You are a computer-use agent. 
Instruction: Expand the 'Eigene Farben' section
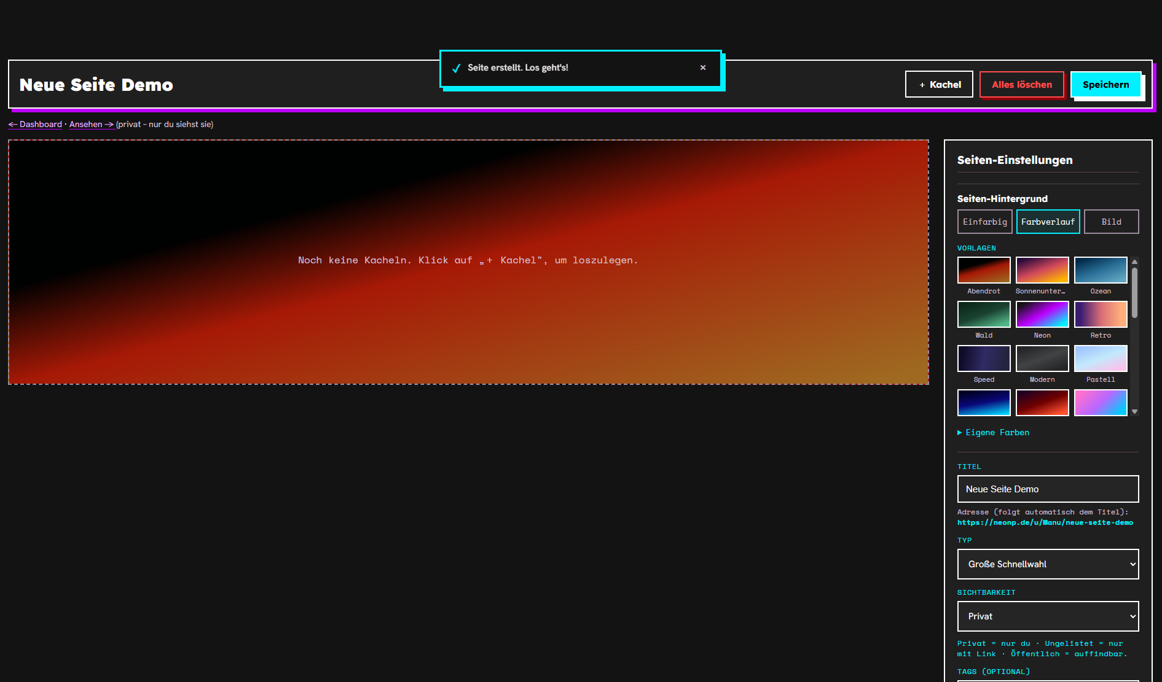(x=993, y=433)
